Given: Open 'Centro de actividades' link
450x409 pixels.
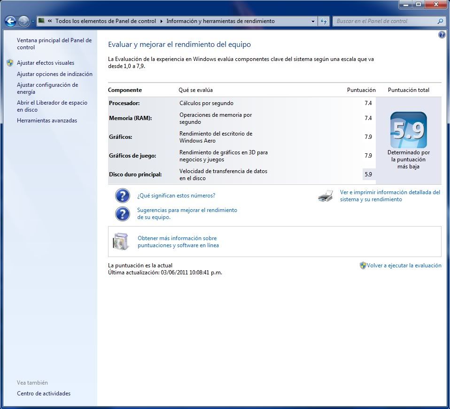Looking at the screenshot, I should pyautogui.click(x=44, y=393).
